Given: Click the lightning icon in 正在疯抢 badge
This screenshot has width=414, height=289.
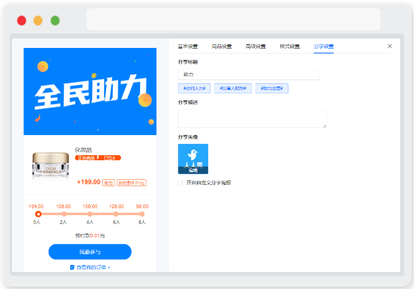Looking at the screenshot, I should click(98, 158).
